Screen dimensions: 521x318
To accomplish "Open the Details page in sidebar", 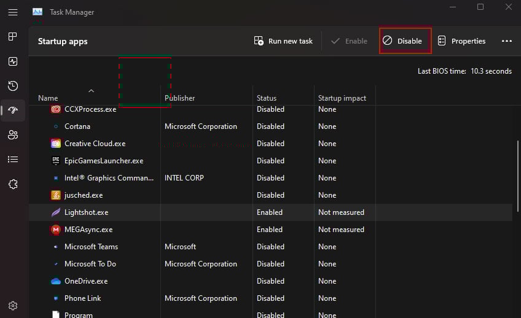I will tap(13, 160).
